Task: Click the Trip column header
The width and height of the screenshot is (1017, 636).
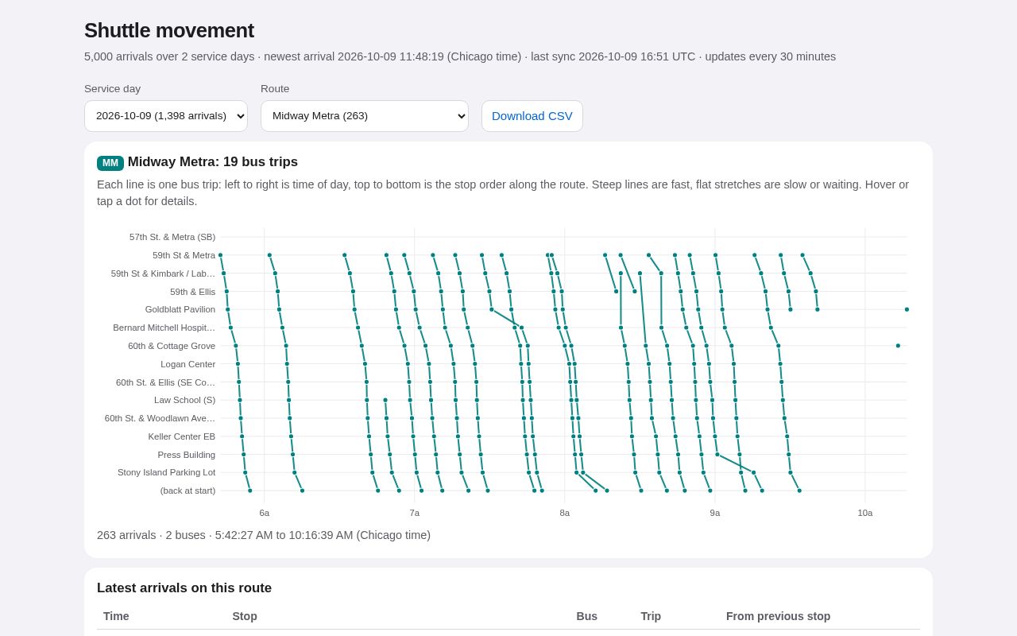Action: 651,616
